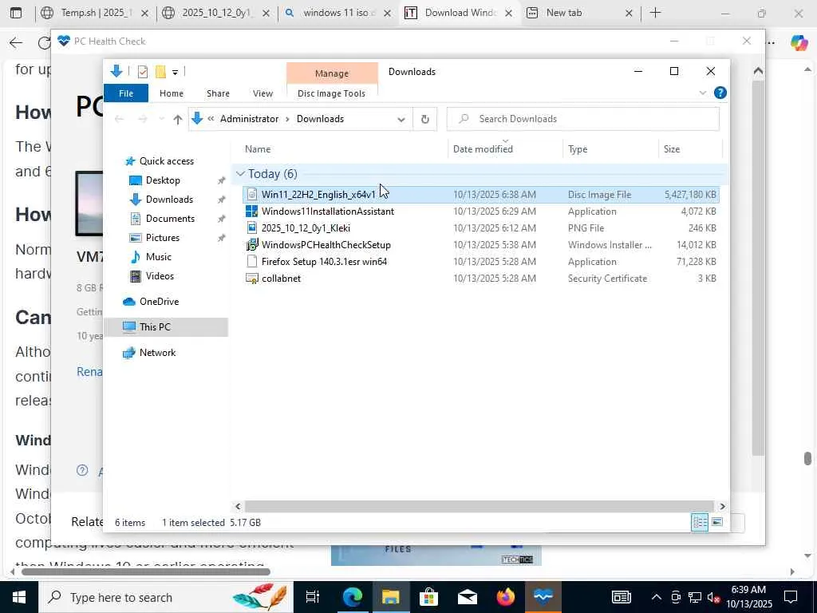Open Explorer Help question mark icon
The image size is (817, 613).
(720, 93)
